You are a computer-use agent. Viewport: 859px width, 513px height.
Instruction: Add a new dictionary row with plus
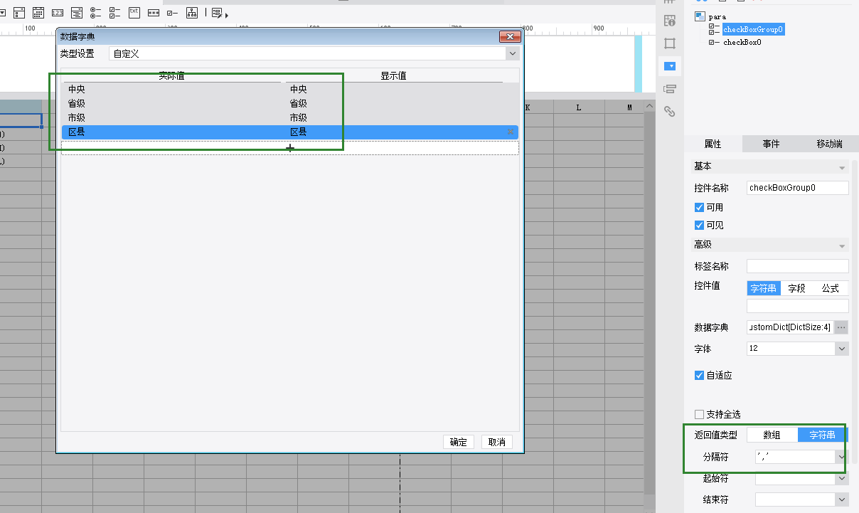coord(290,148)
